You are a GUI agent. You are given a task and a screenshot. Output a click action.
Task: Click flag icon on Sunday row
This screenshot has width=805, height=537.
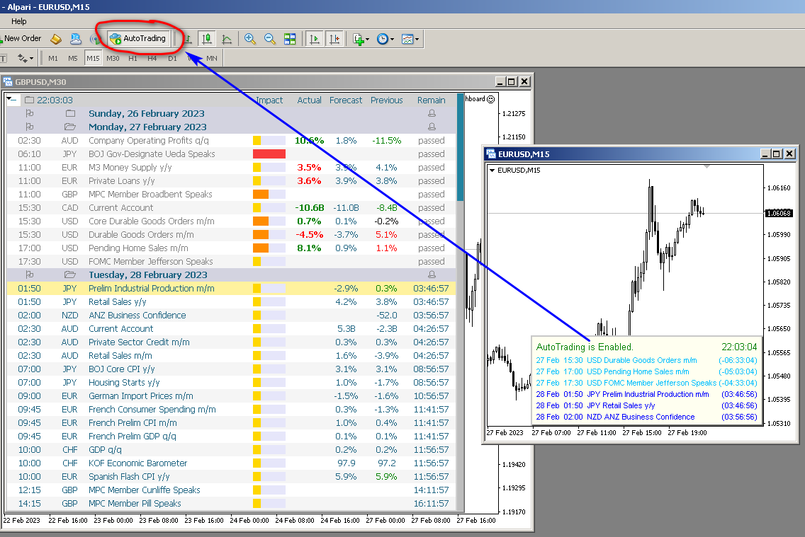30,113
